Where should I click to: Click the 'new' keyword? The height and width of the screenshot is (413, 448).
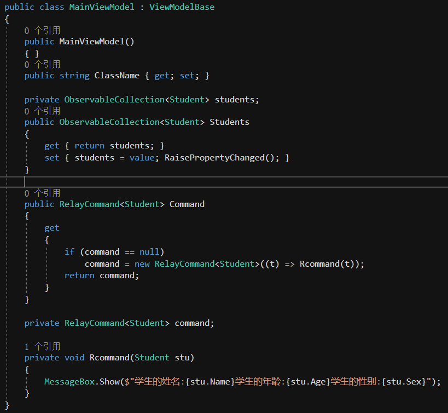(x=142, y=263)
